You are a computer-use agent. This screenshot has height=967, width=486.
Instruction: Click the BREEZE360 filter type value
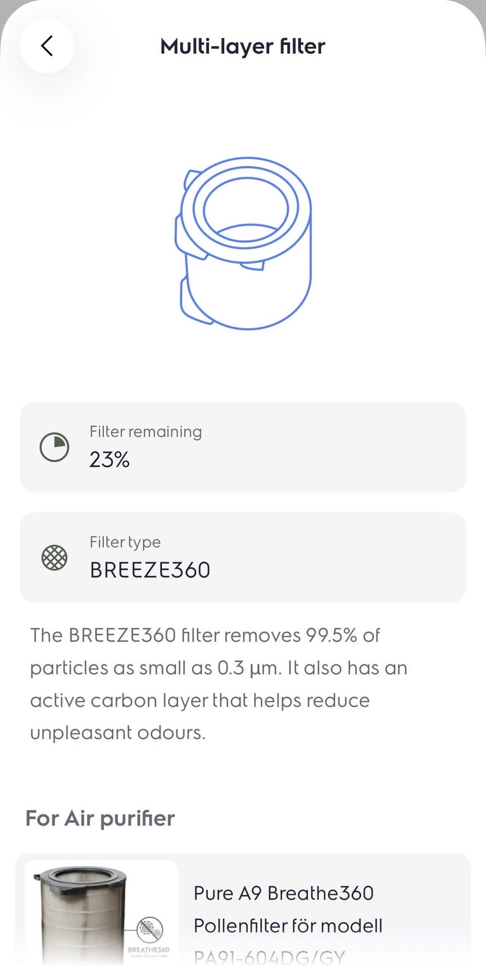coord(150,570)
